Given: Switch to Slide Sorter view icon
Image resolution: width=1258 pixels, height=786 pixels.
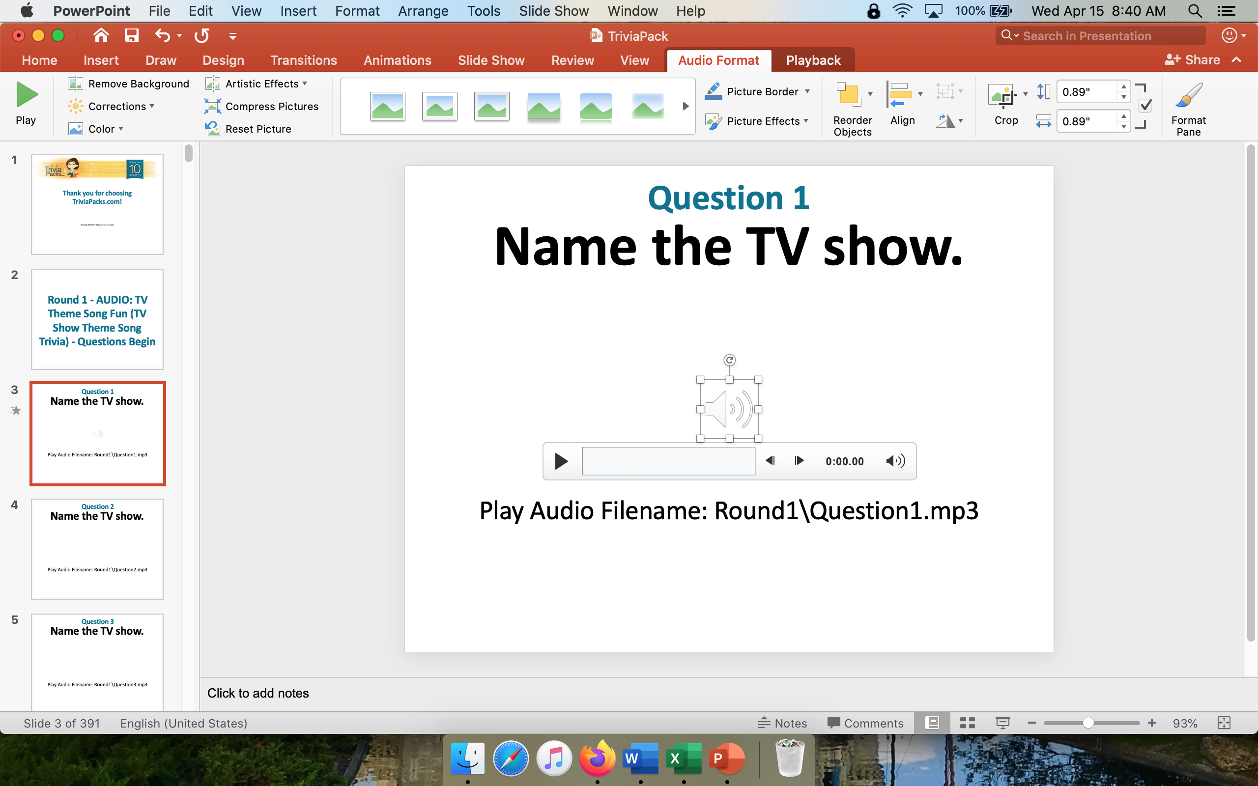Looking at the screenshot, I should (x=967, y=723).
